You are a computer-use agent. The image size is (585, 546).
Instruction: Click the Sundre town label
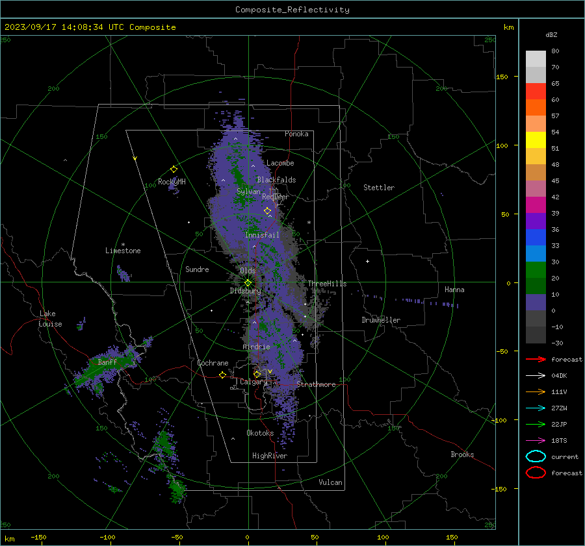(x=197, y=269)
